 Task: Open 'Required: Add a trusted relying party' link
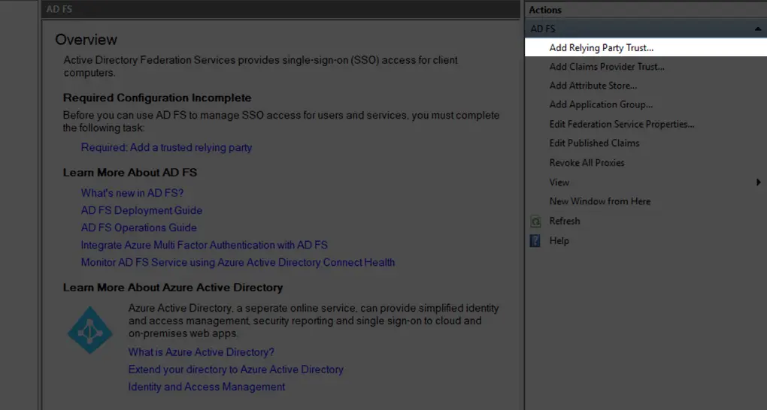[166, 148]
